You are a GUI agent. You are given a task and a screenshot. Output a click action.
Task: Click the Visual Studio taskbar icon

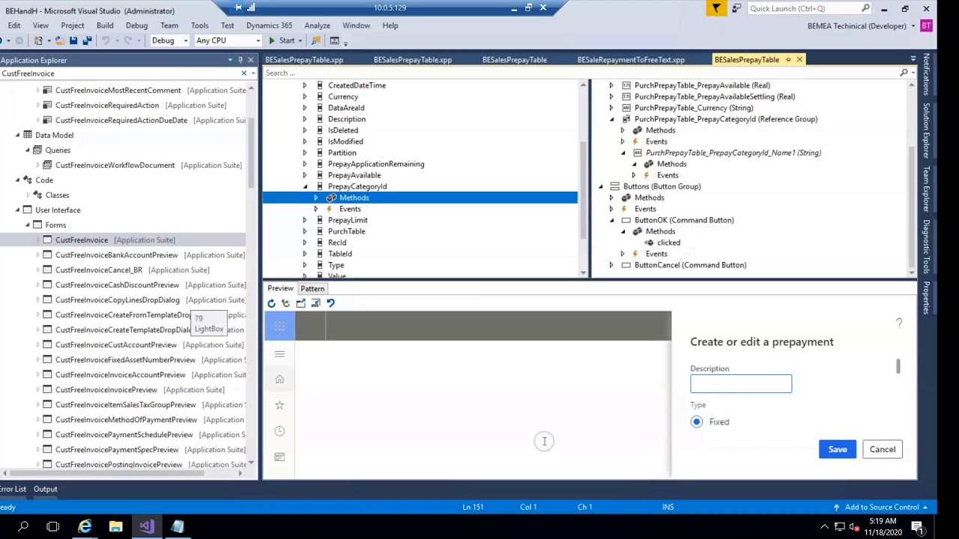pos(146,527)
